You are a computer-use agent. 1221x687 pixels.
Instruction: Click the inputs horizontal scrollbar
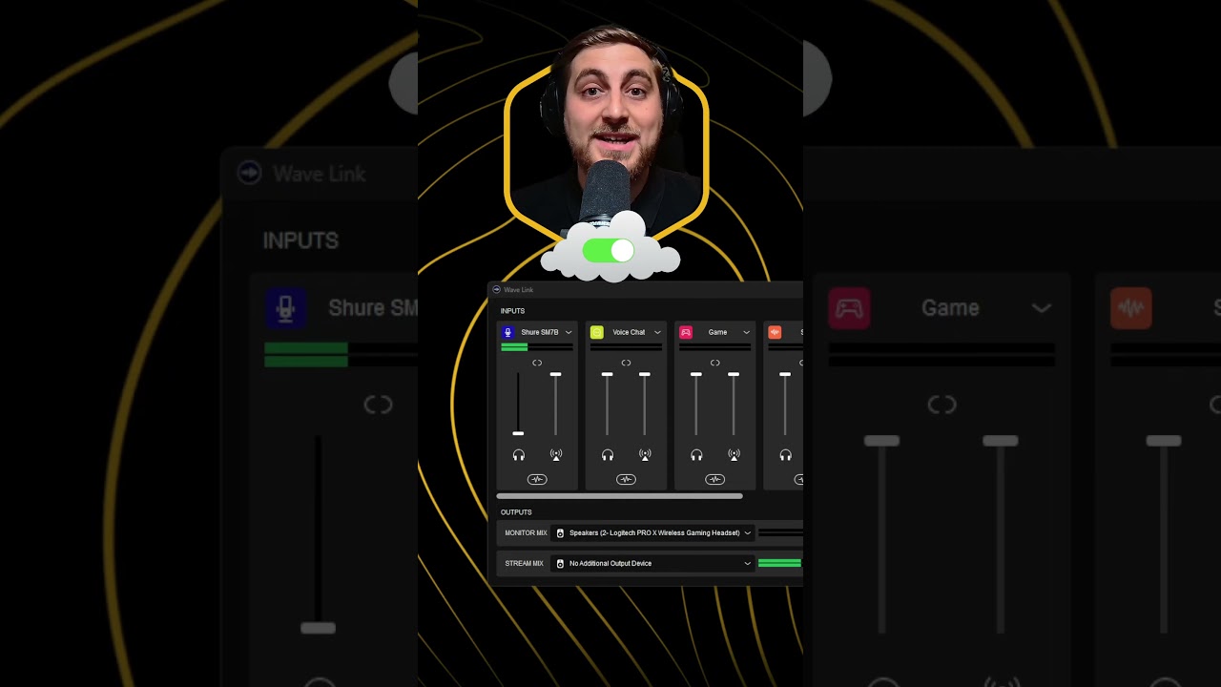tap(619, 496)
